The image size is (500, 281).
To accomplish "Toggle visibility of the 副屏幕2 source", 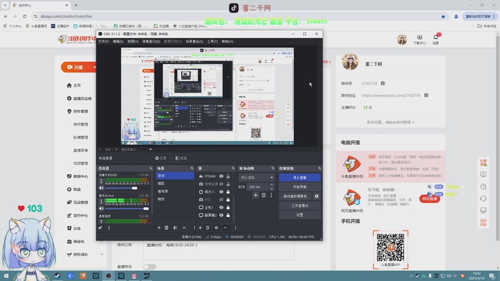I will pos(221,215).
